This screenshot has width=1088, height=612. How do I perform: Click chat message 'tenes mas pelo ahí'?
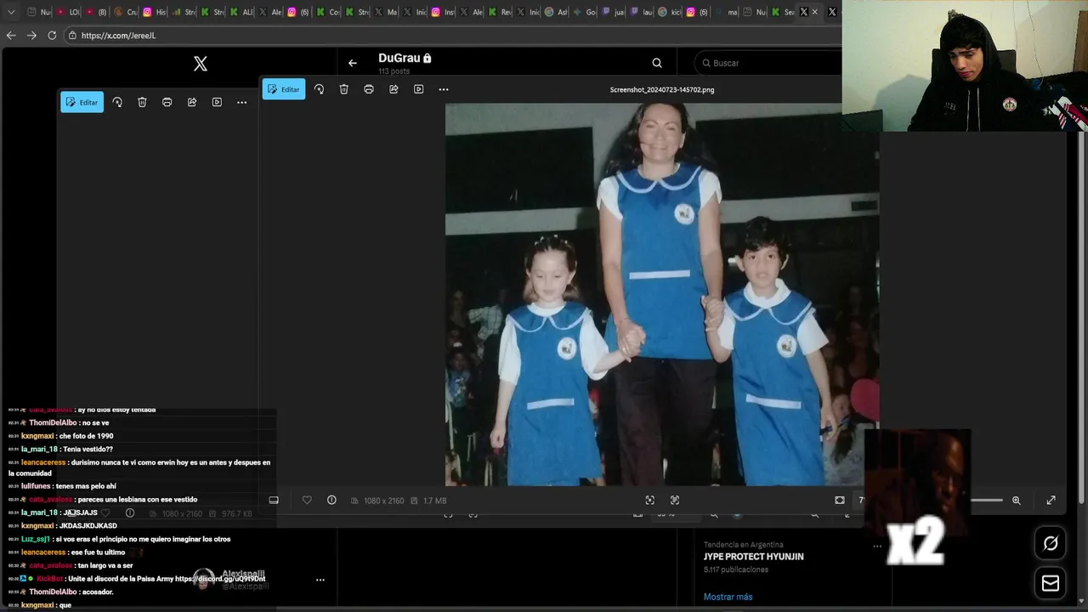(x=88, y=486)
